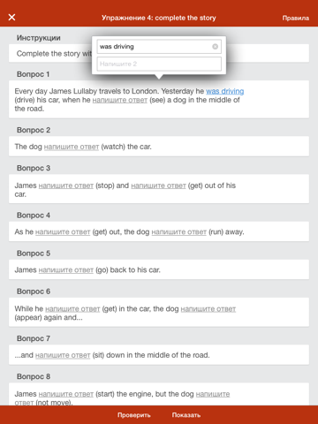Open the answer blank before (get) out of his car
Screen dimensions: 318x424
(158, 185)
